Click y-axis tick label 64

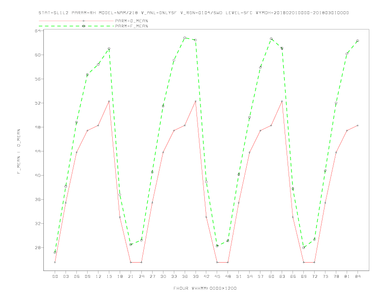(37, 31)
